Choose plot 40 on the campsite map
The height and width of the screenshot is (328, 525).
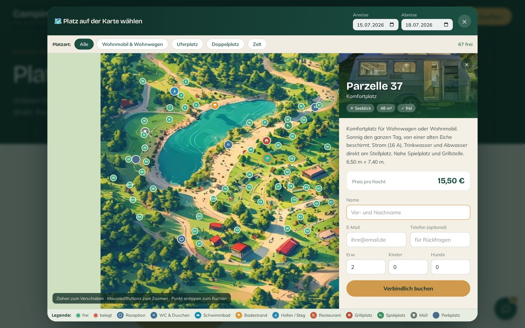pyautogui.click(x=327, y=147)
